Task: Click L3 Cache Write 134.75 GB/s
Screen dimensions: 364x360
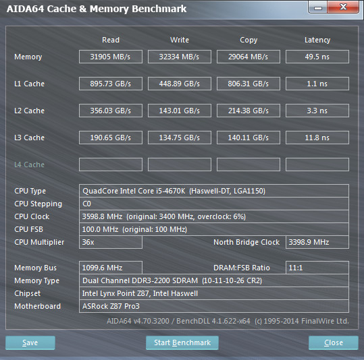Action: (x=180, y=138)
